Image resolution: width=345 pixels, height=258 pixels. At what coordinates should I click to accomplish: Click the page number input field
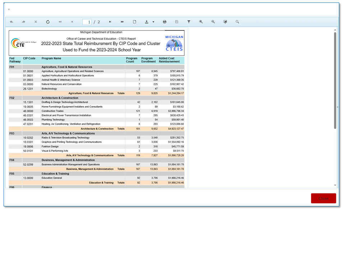pyautogui.click(x=87, y=22)
